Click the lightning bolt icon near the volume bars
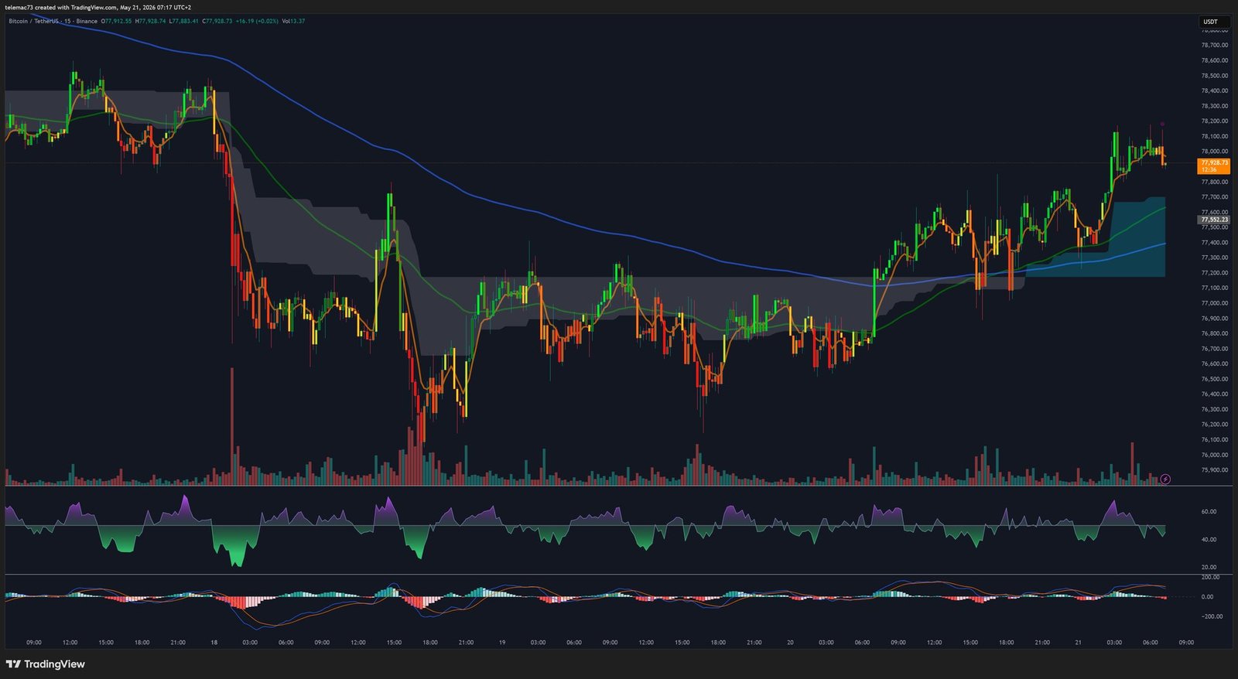 [x=1165, y=479]
